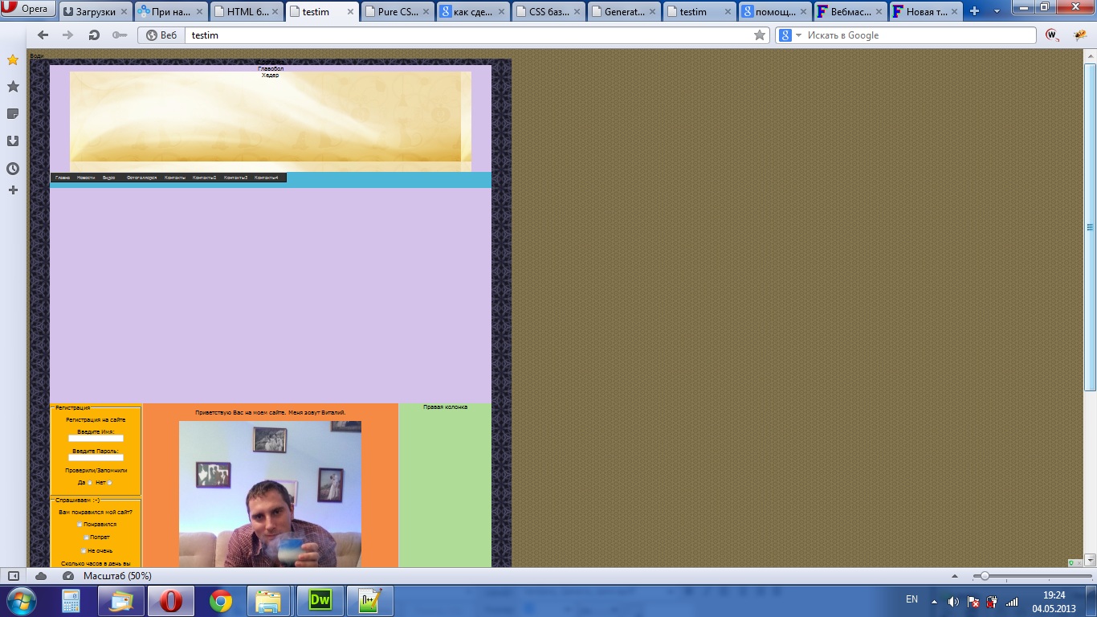This screenshot has height=617, width=1097.
Task: Click Новости in the site navigation
Action: [86, 178]
